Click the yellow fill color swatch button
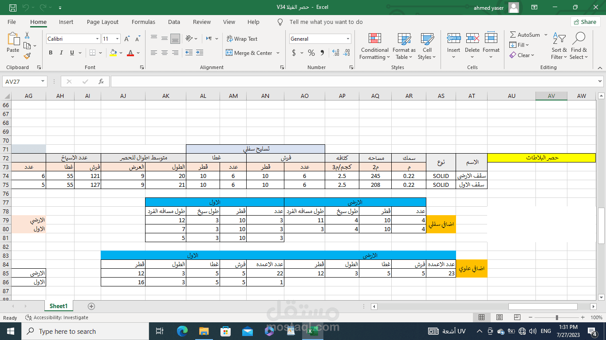 113,53
